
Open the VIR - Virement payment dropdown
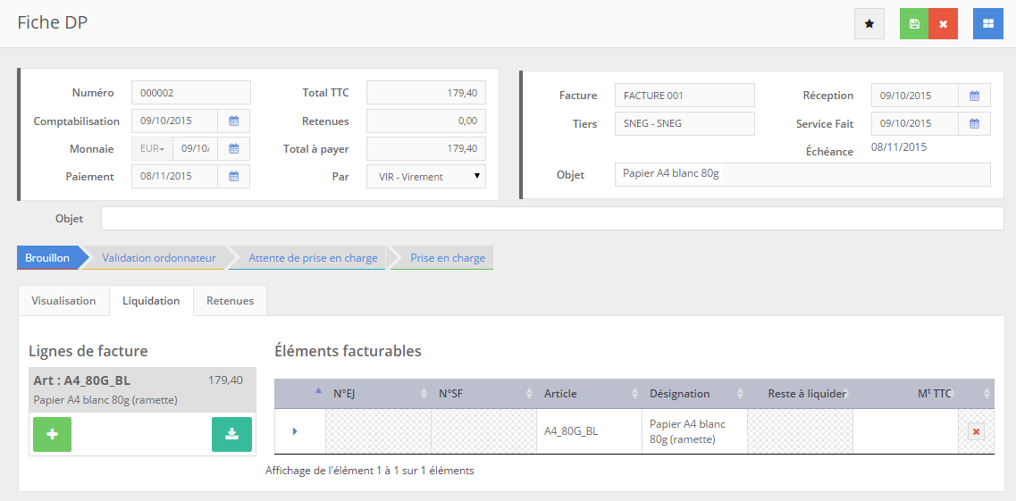pos(425,177)
